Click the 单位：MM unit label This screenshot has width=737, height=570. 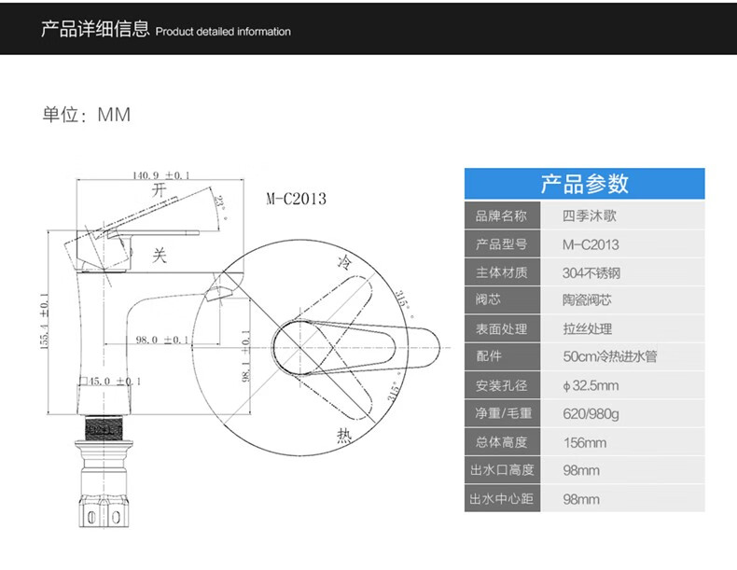[x=86, y=115]
